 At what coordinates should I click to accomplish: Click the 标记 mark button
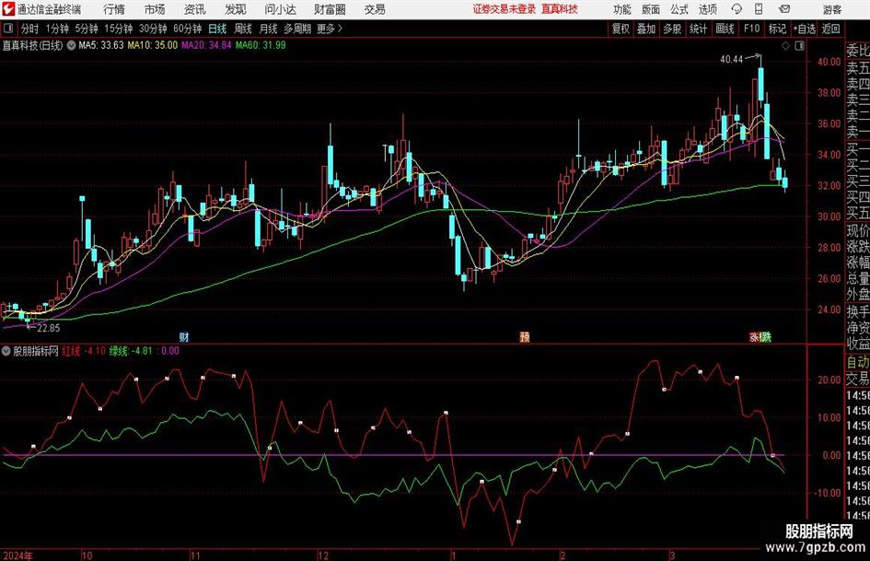pyautogui.click(x=777, y=29)
